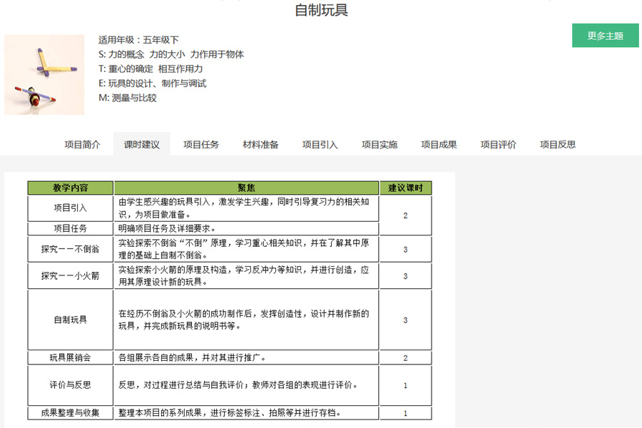Click the 更多主题 green button
642x428 pixels.
(605, 36)
